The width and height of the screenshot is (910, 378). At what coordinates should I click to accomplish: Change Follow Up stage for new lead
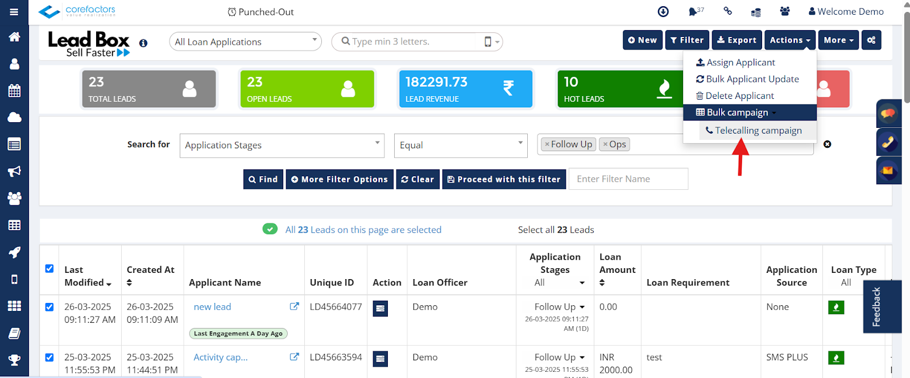pyautogui.click(x=560, y=307)
